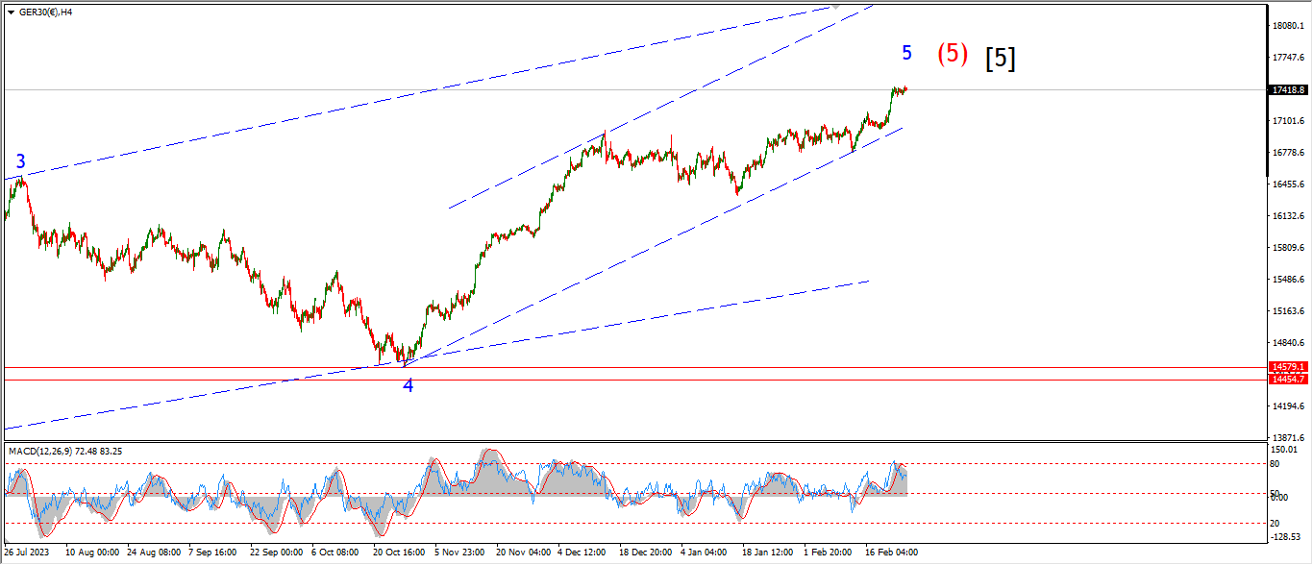
Task: Click the red 14454.7 price level tag
Action: (x=1288, y=380)
